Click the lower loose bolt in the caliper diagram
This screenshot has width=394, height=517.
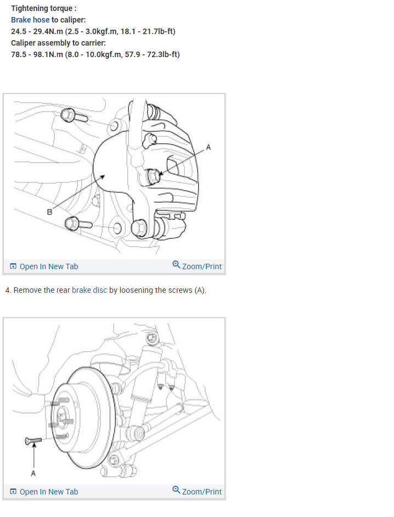78,224
